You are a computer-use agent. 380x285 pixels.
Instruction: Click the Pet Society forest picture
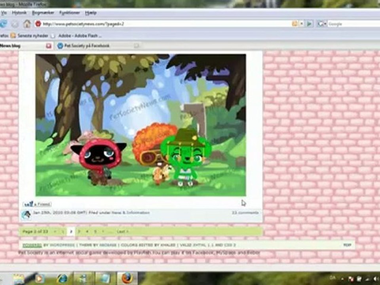point(141,125)
